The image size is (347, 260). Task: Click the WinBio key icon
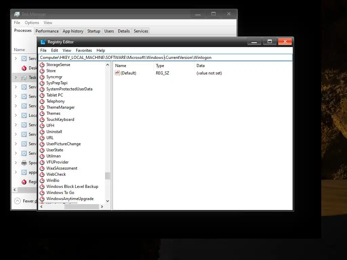[42, 180]
